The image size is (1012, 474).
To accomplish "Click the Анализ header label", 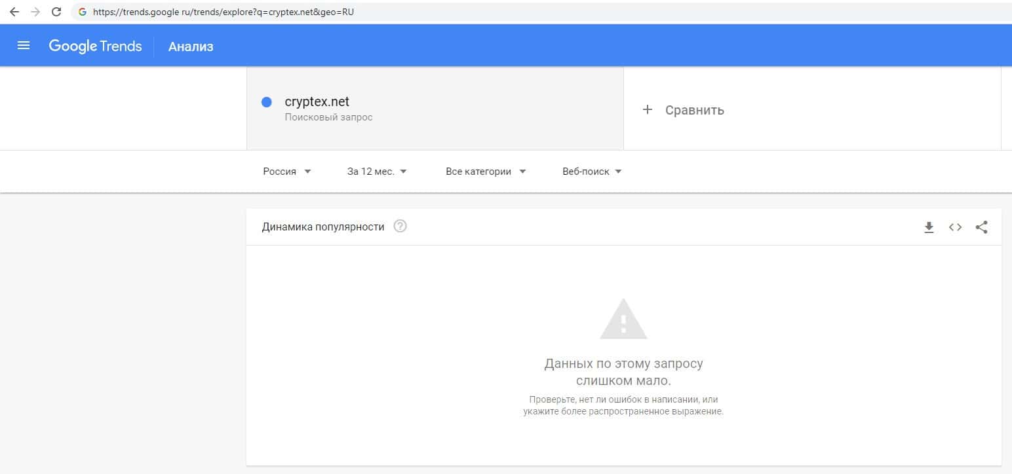I will 191,46.
